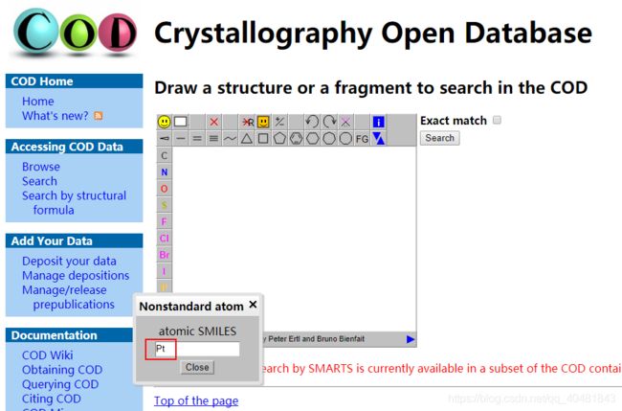Open the sidebar Search link

[39, 181]
